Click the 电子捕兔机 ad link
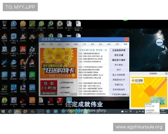 pos(65,92)
